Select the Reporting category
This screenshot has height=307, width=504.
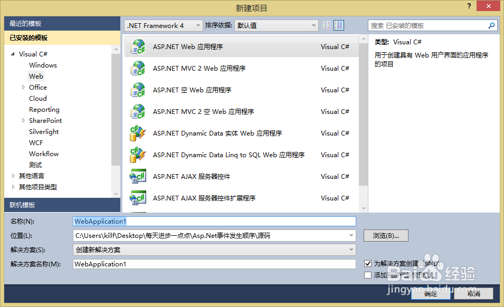pos(44,110)
